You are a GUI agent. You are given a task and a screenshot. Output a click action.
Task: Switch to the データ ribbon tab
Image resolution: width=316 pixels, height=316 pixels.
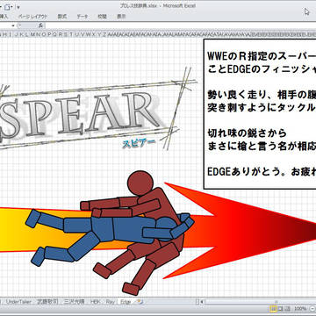(x=83, y=17)
